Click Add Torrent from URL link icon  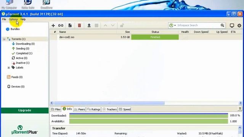[61, 25]
